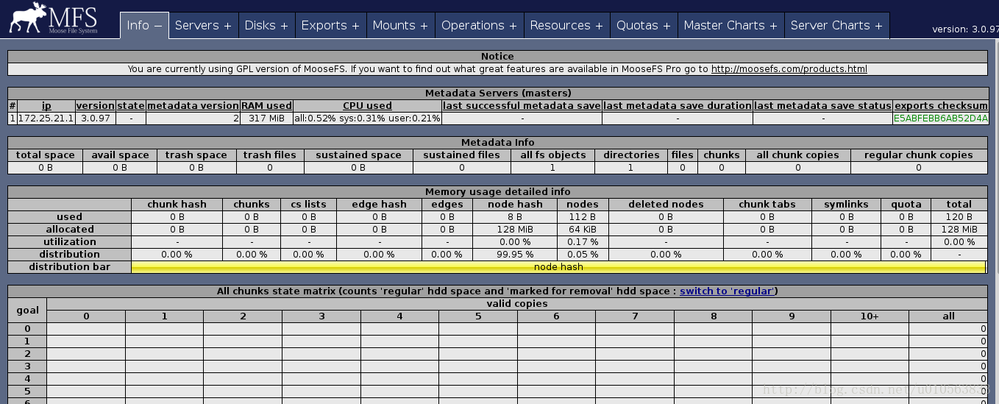Click the 'distribution bar' row label
The image size is (999, 404).
coord(70,267)
